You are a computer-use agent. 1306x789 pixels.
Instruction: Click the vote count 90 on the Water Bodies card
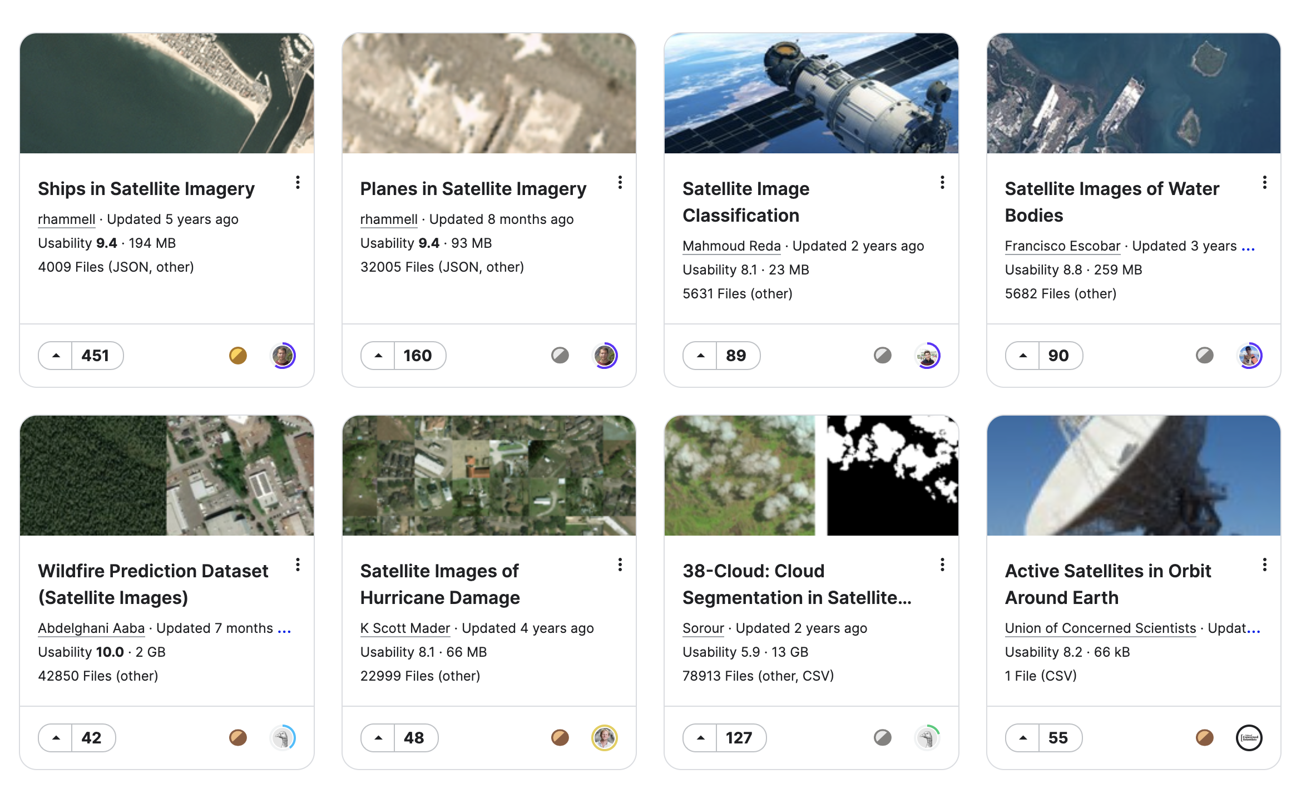coord(1059,356)
